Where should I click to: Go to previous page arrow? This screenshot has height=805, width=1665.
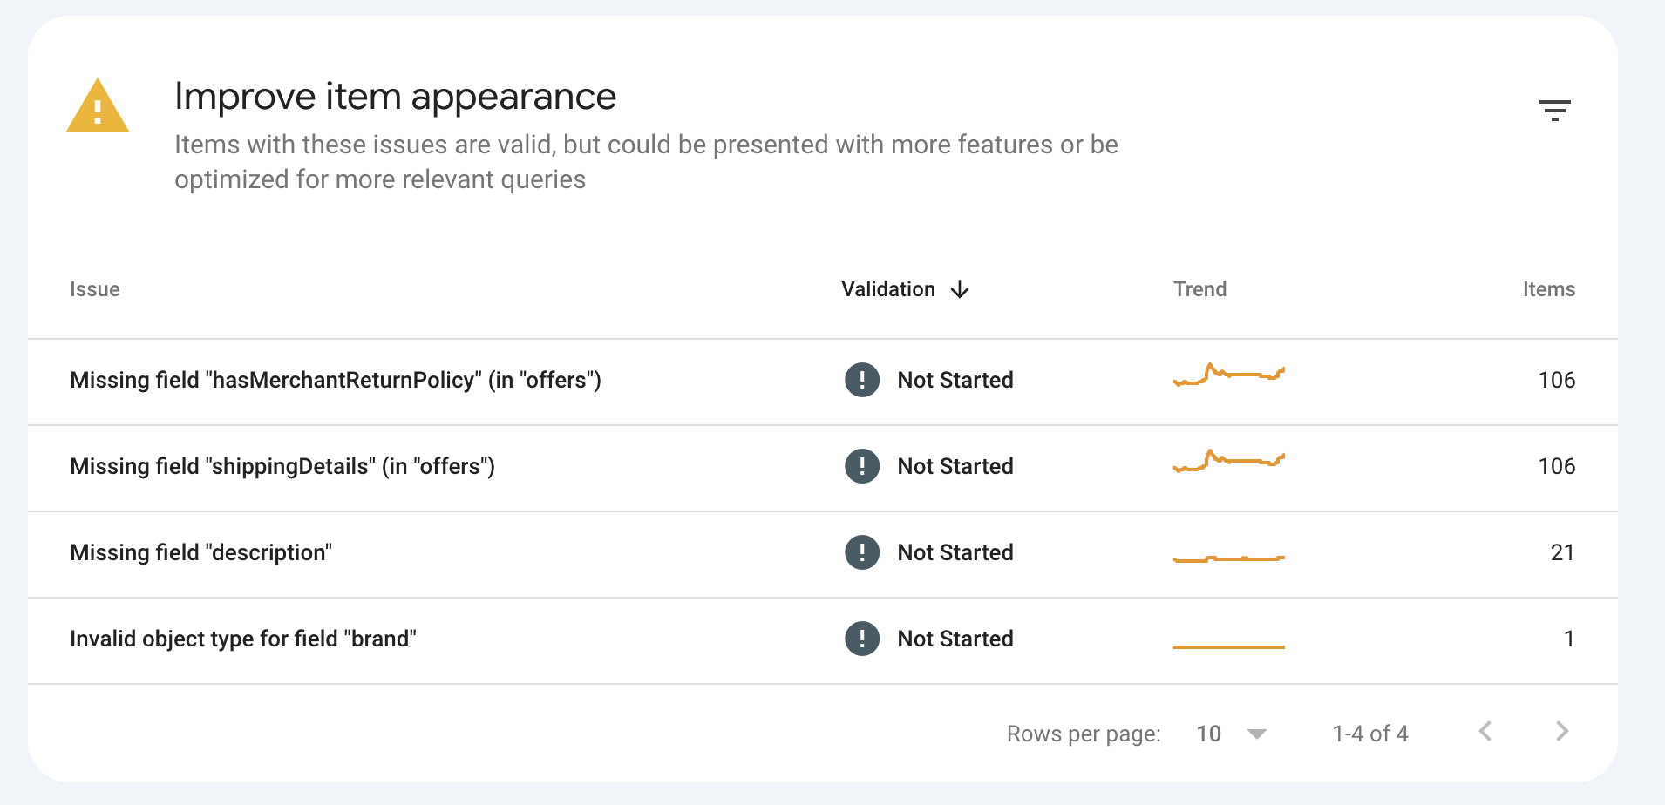tap(1485, 732)
